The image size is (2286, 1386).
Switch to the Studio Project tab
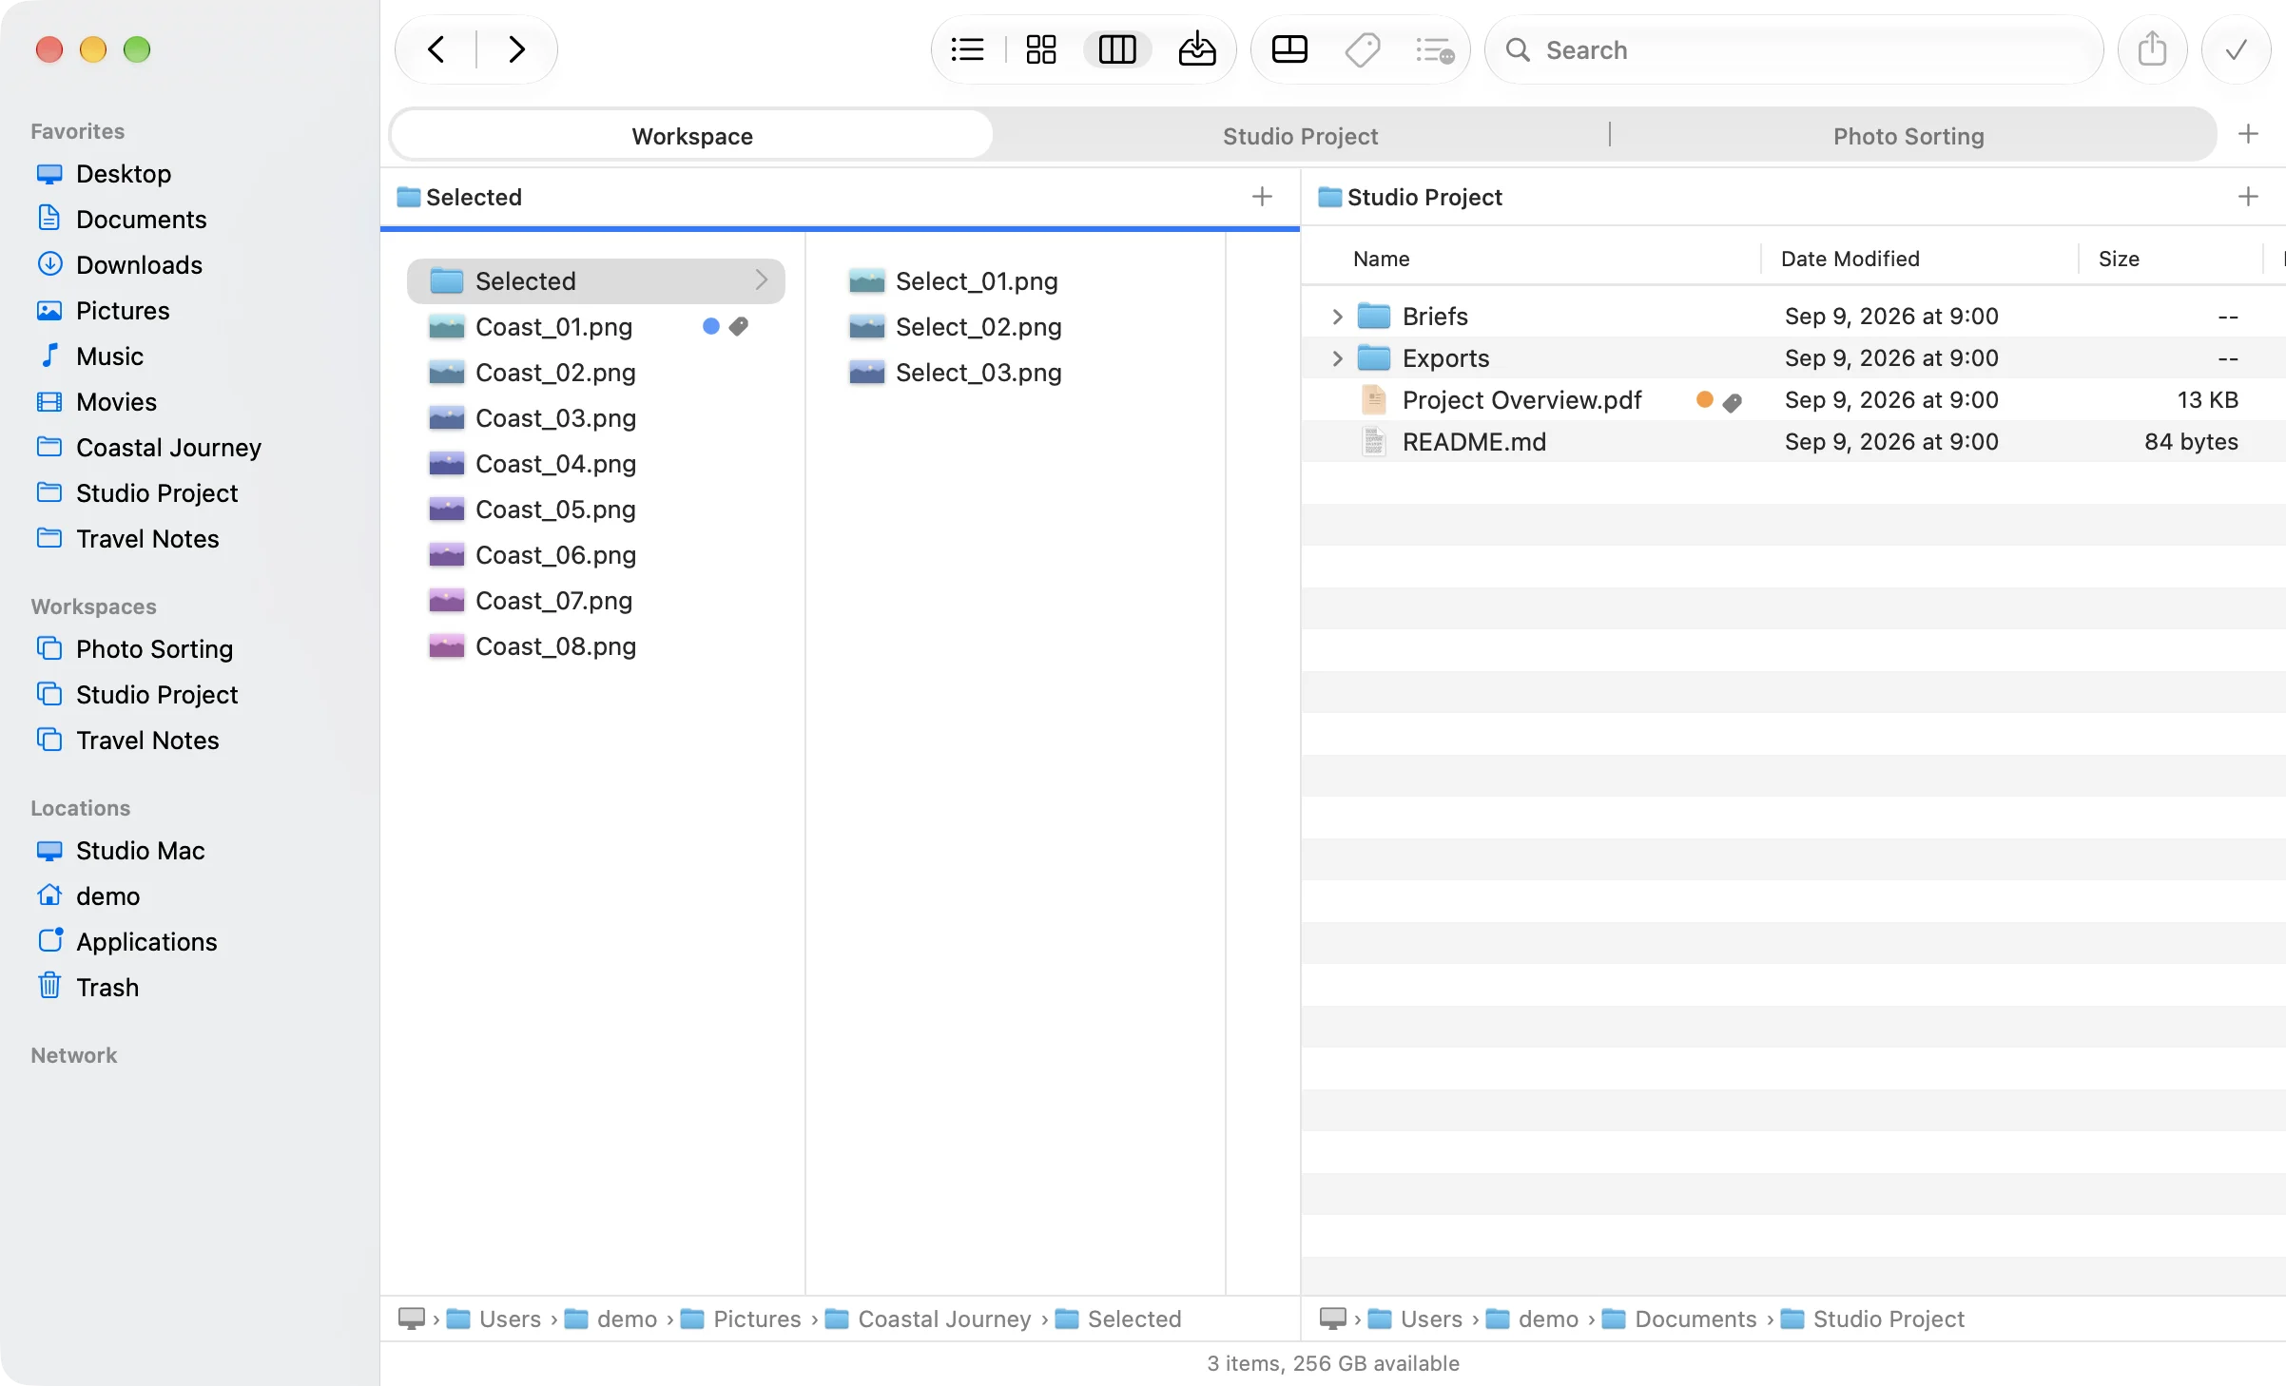click(x=1300, y=136)
